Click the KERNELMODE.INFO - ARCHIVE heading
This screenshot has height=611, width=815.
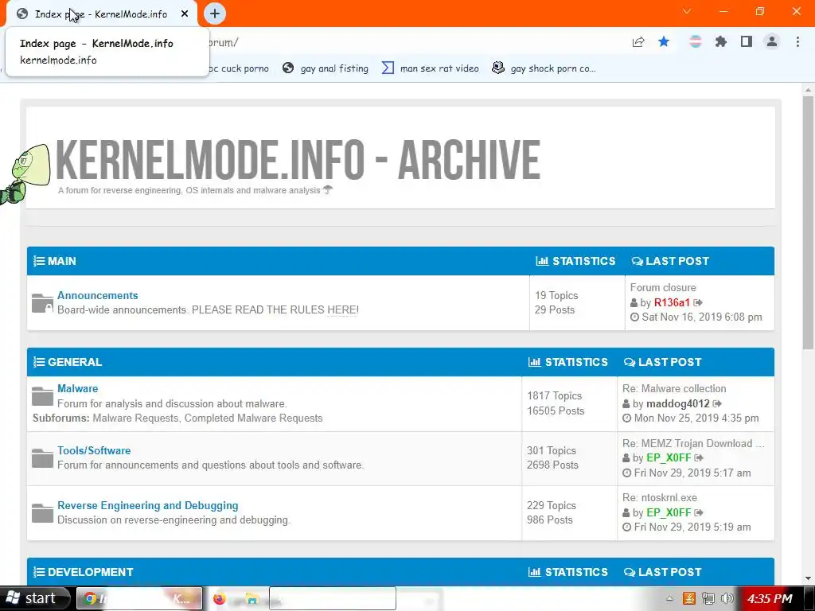(298, 159)
